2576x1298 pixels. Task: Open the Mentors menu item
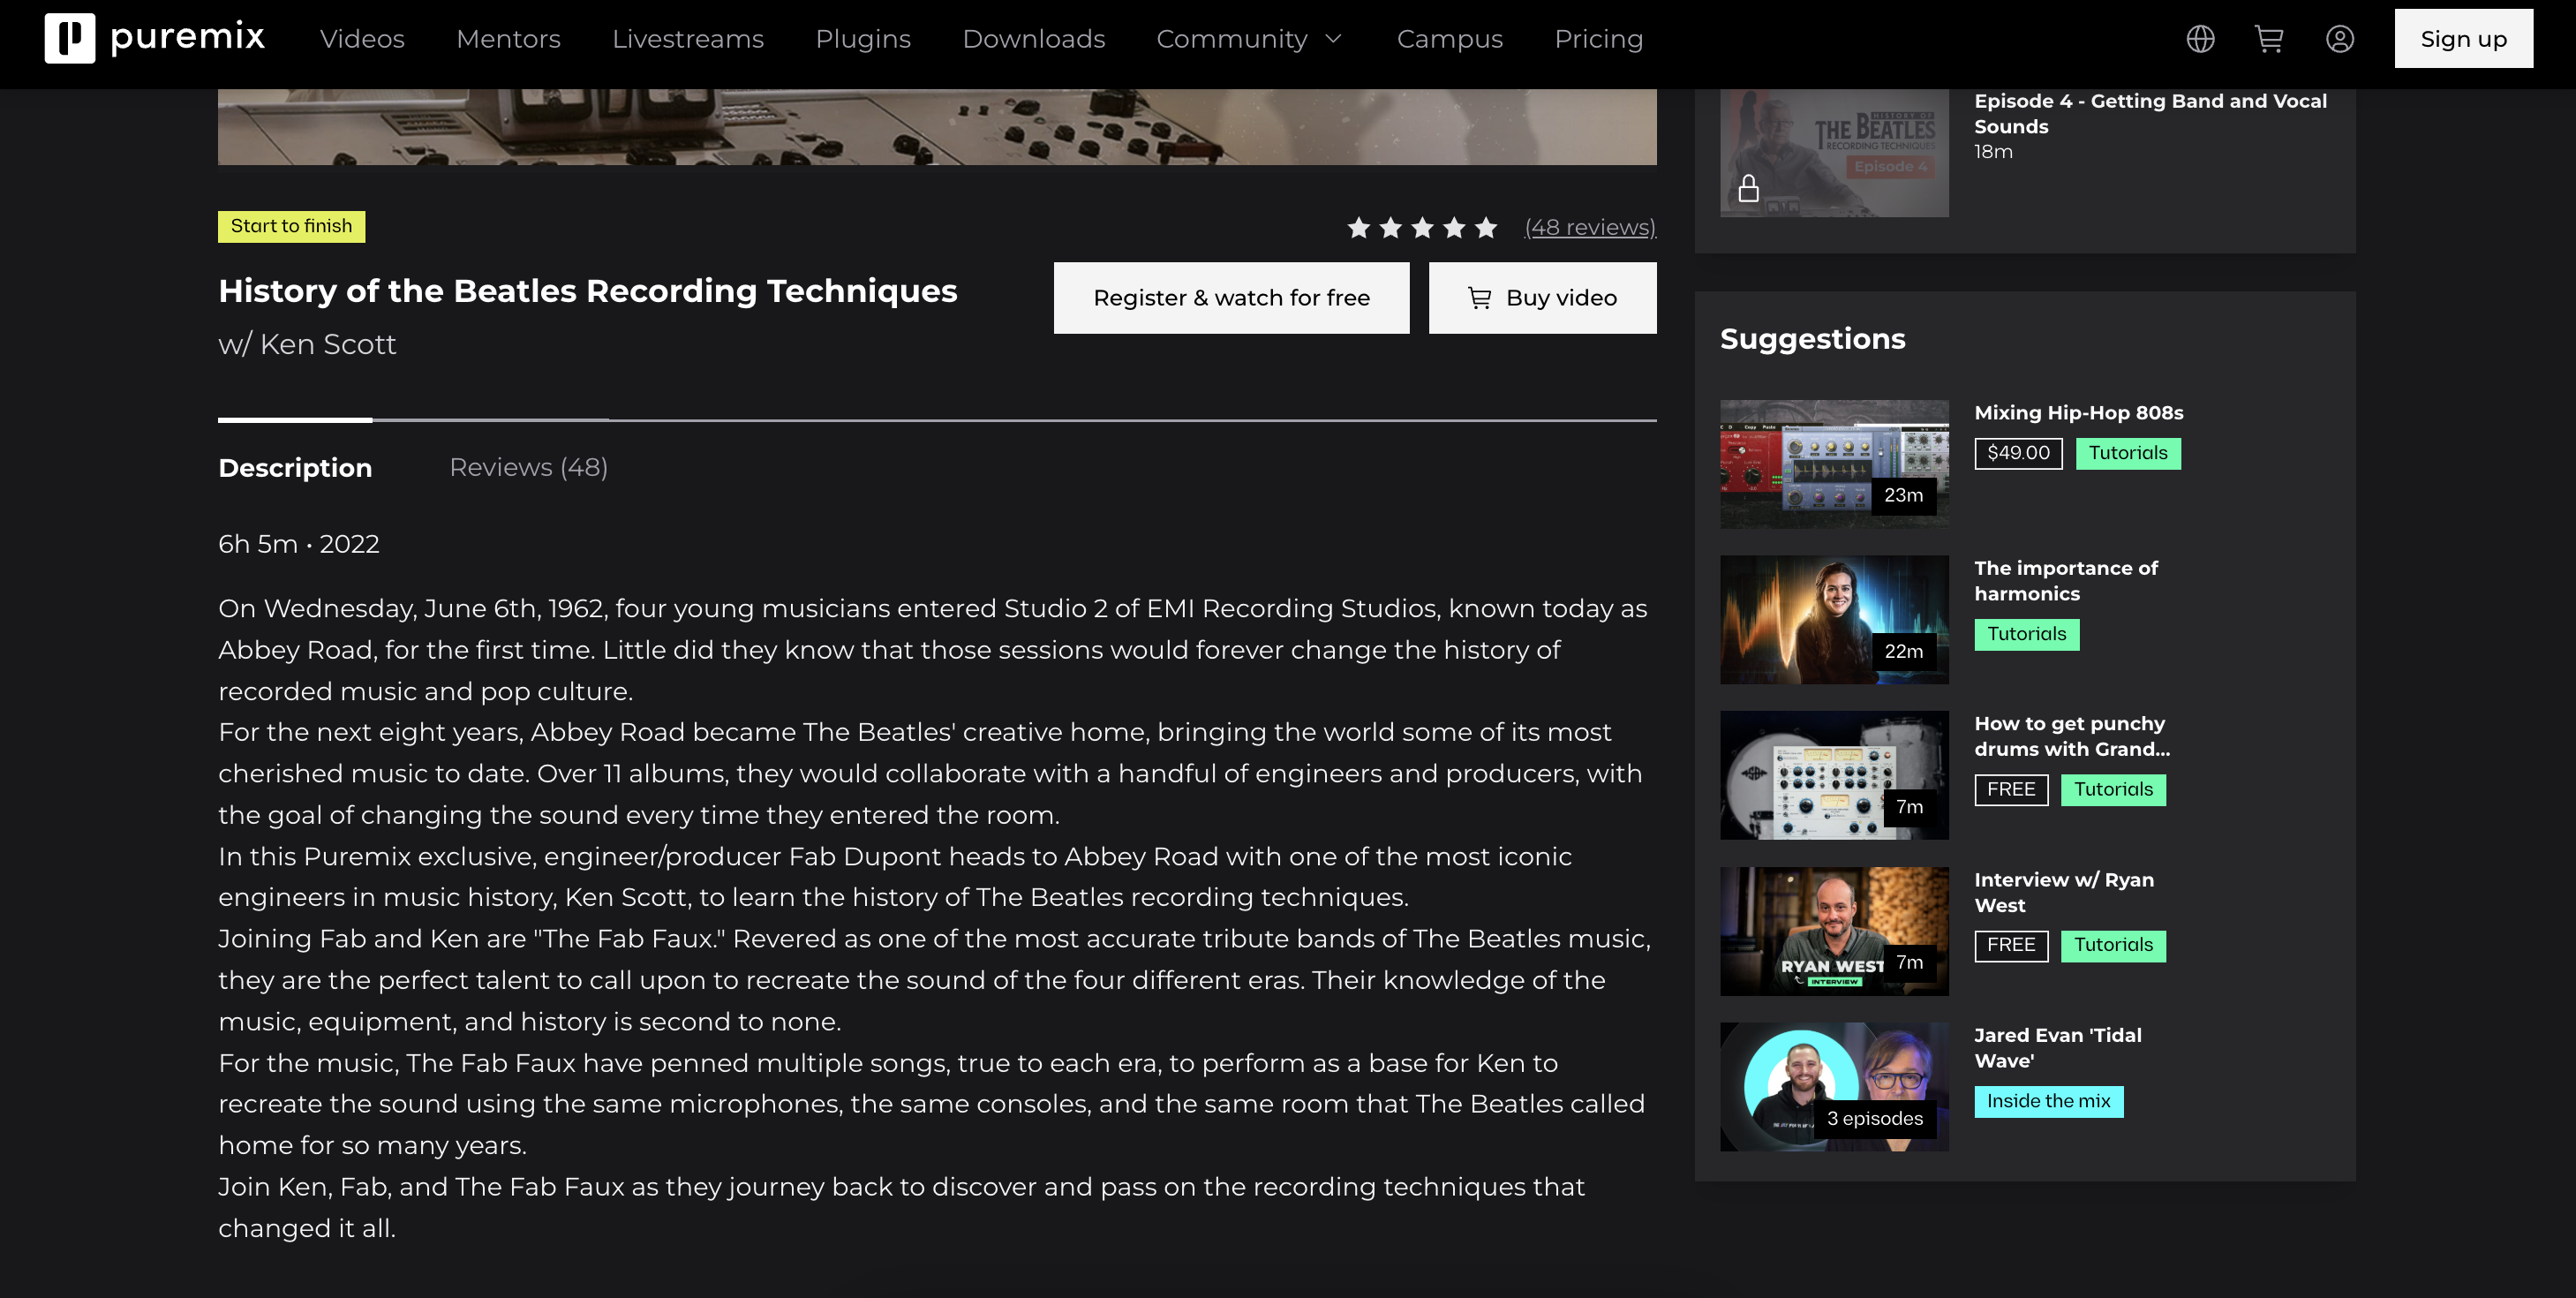pos(508,39)
